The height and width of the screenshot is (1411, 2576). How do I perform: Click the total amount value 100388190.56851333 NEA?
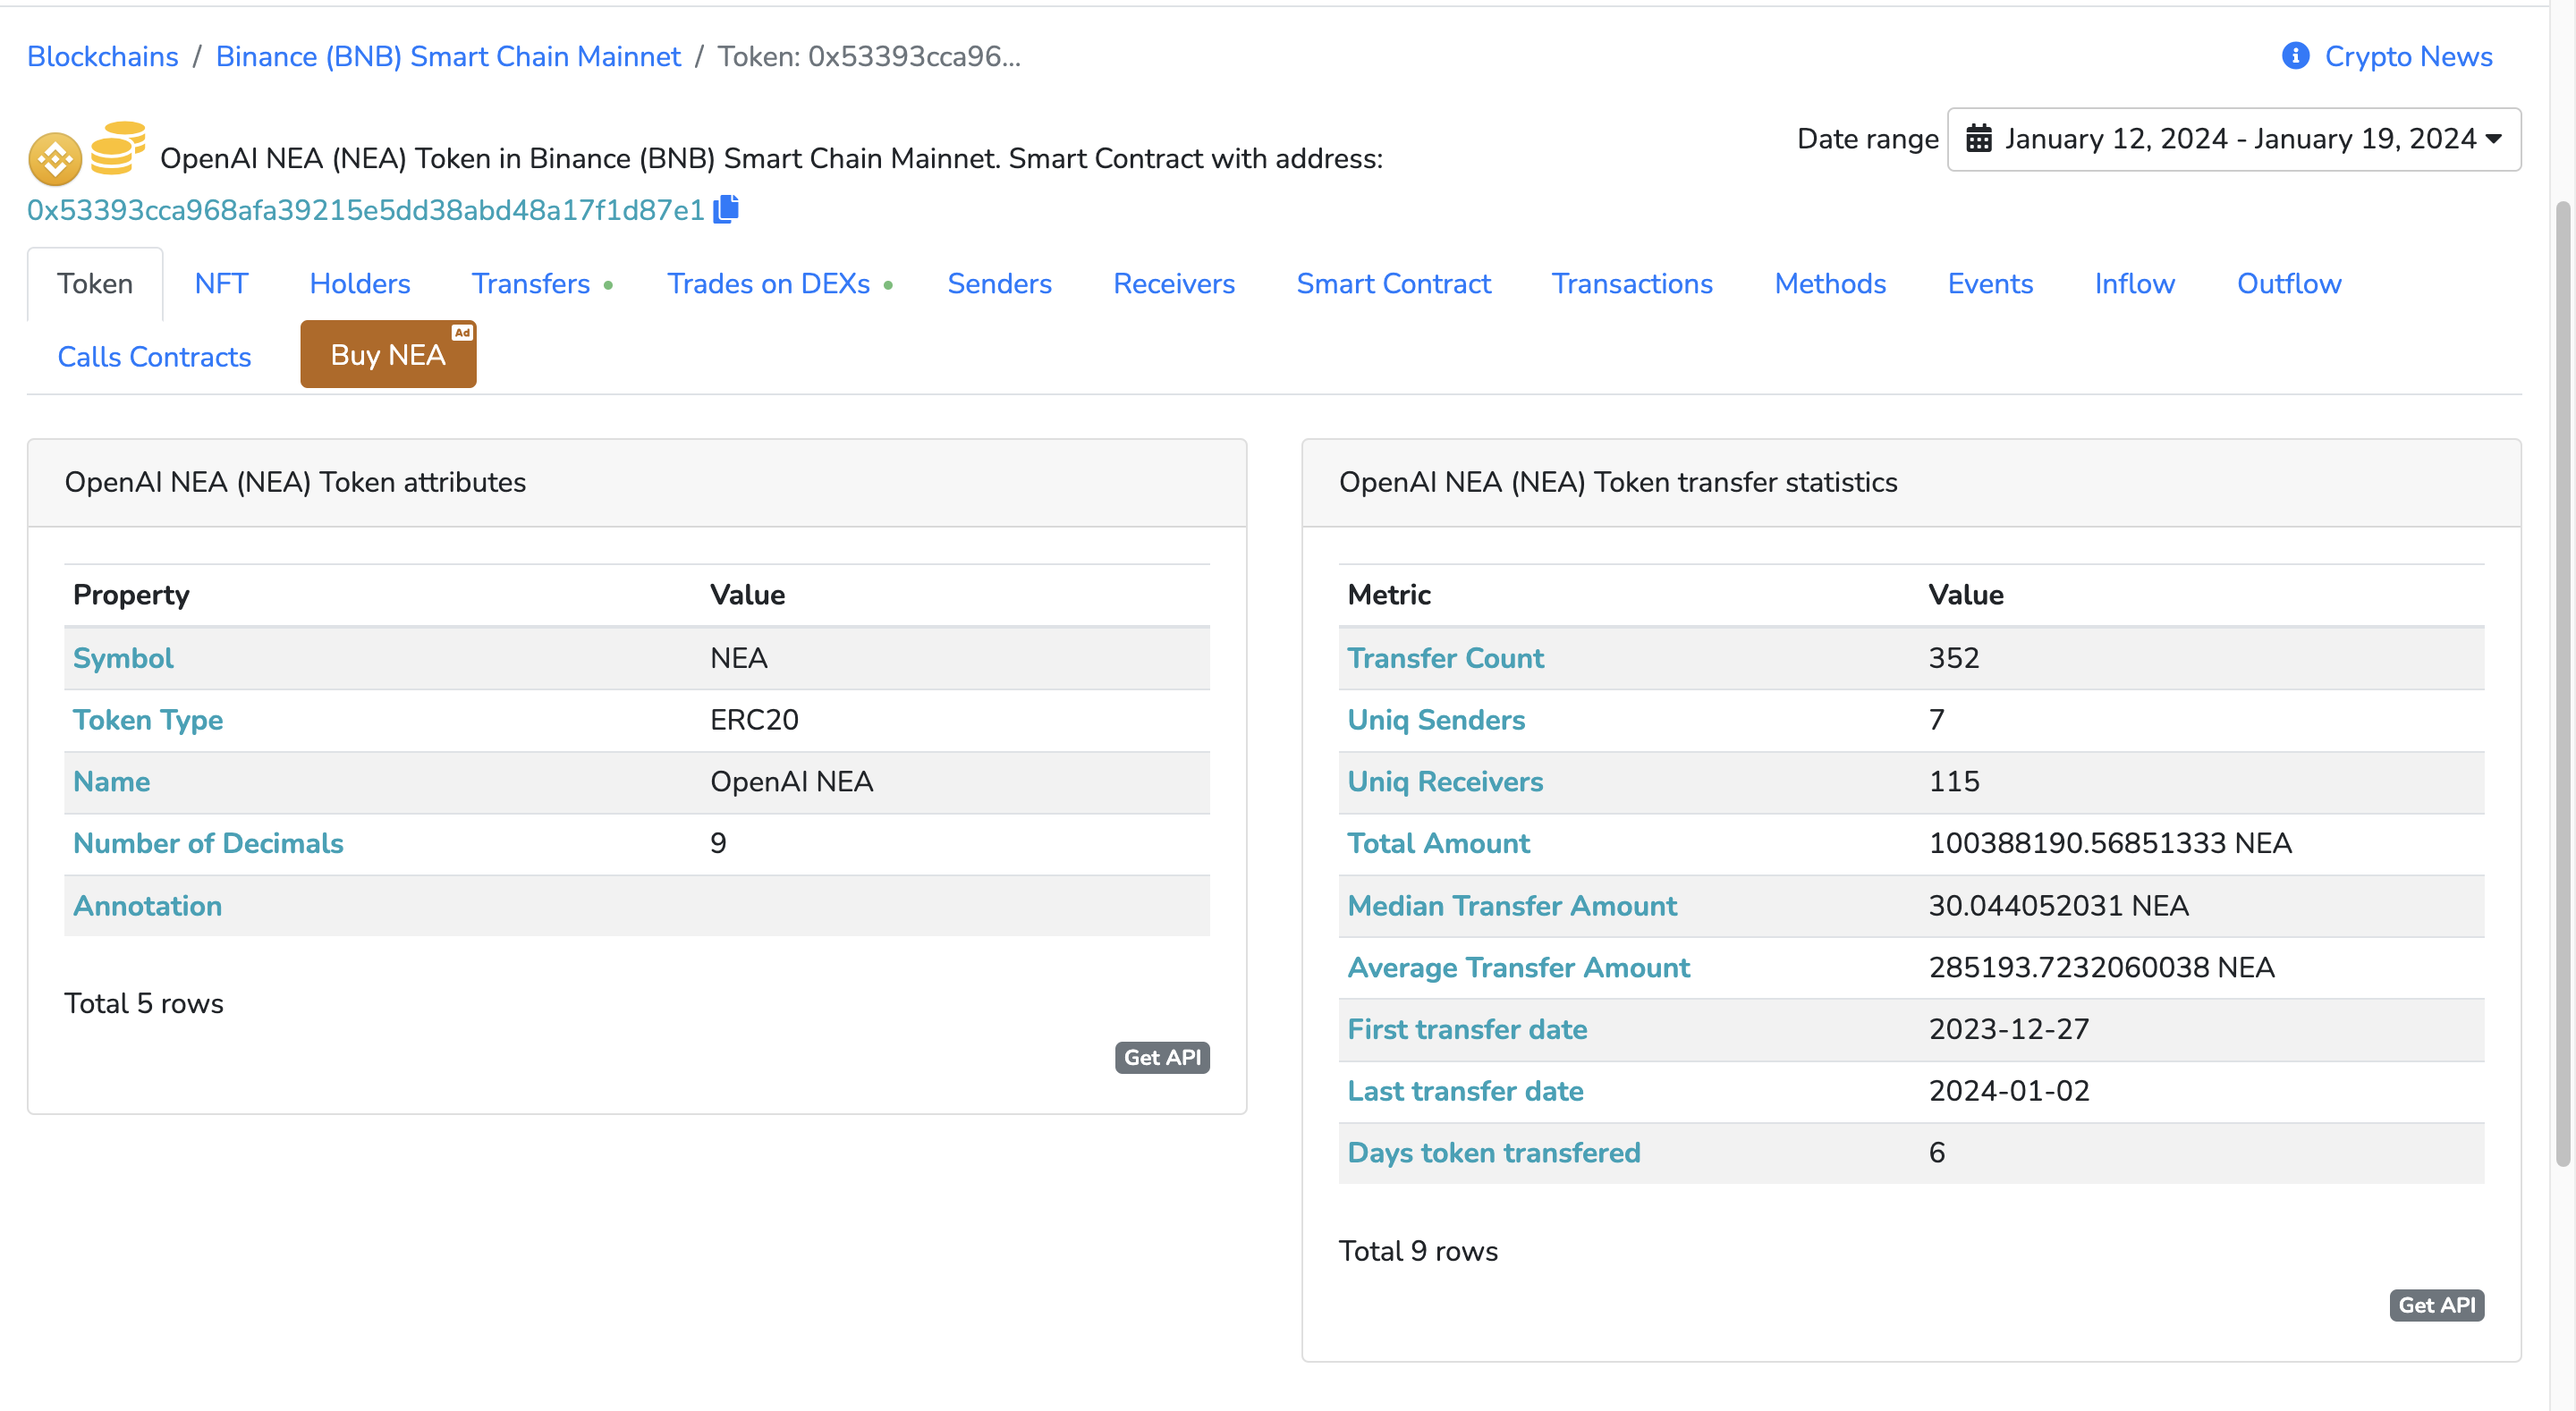pos(2110,844)
